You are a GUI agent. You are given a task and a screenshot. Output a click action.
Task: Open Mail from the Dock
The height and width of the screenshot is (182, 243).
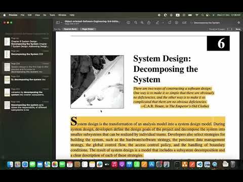pyautogui.click(x=40, y=164)
